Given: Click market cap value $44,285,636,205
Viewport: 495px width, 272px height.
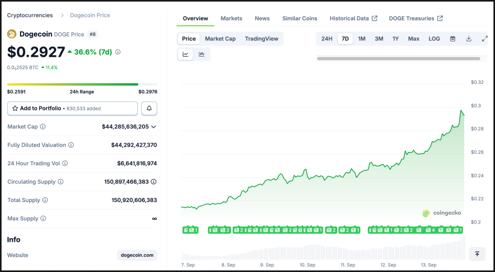Looking at the screenshot, I should (x=126, y=127).
